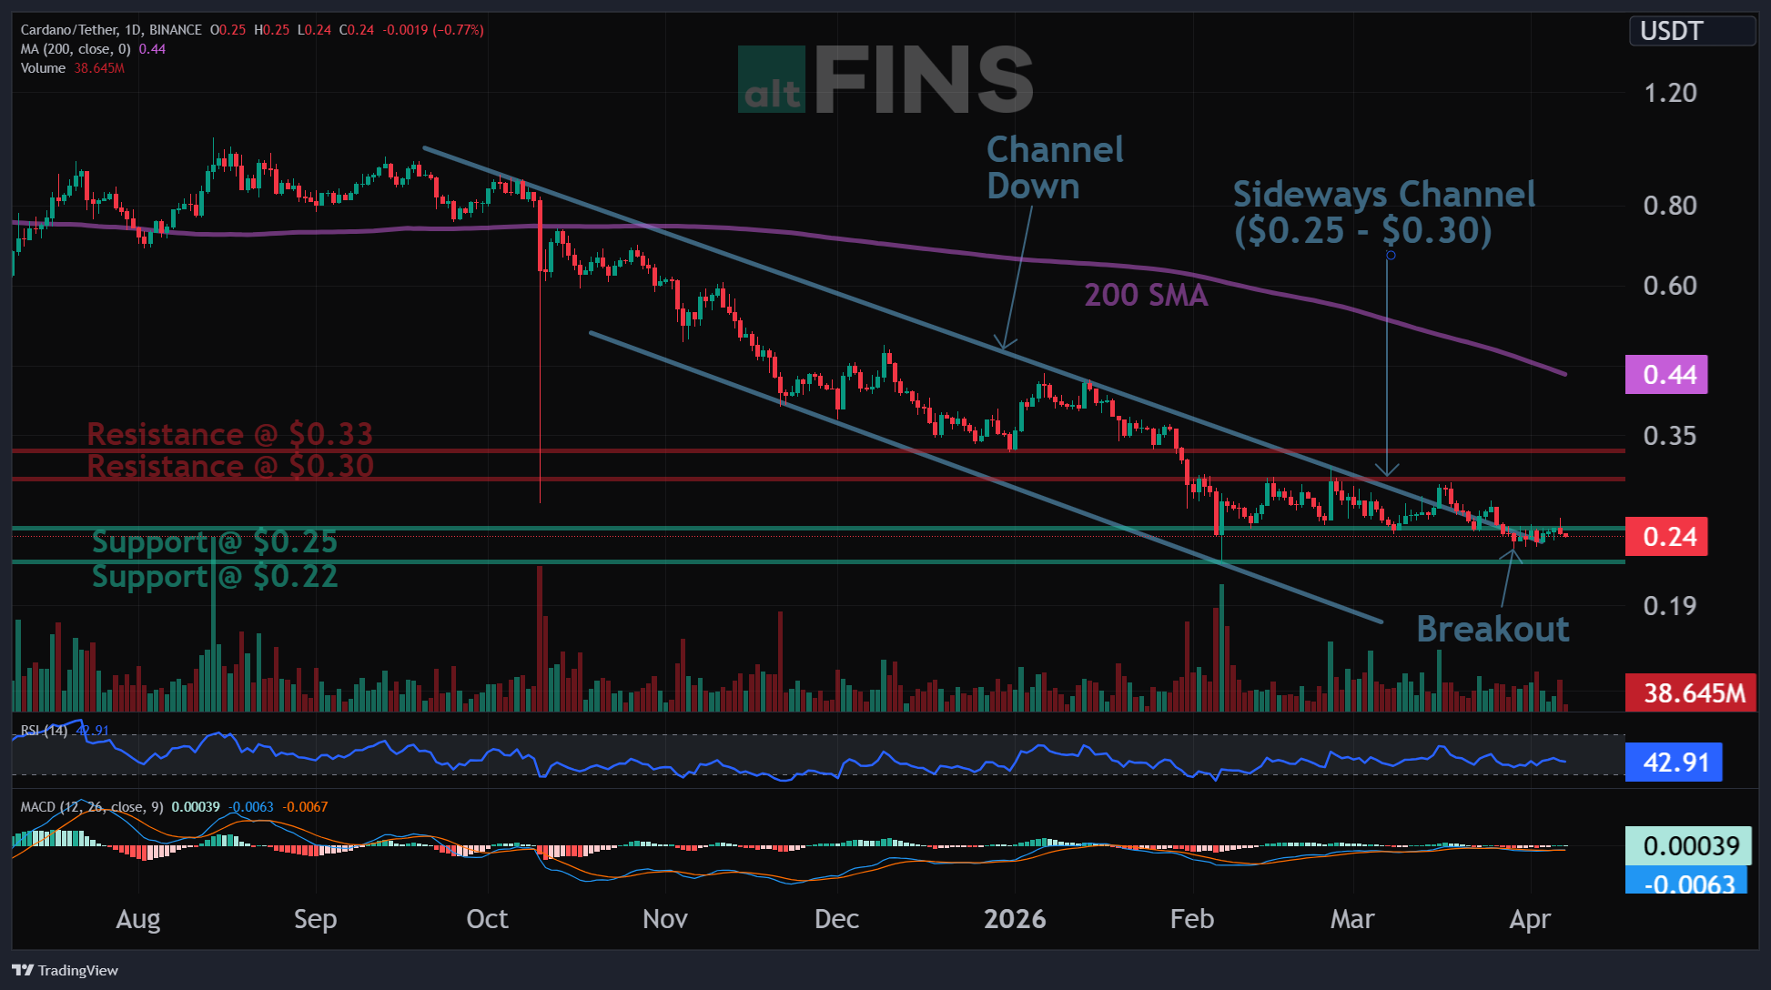Click the Channel Down arrow head
This screenshot has height=990, width=1771.
point(1004,347)
